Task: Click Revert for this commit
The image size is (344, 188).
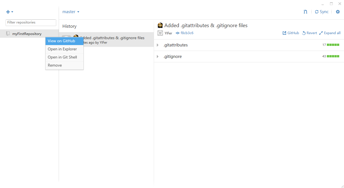Action: (x=309, y=33)
